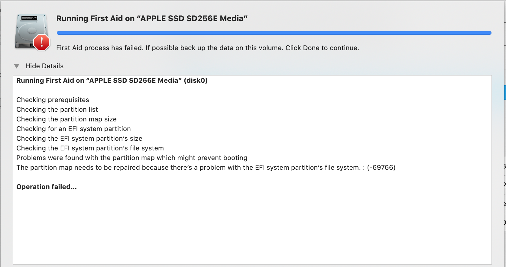The height and width of the screenshot is (267, 506).
Task: Select the 'Checking for an EFI system partition' line
Action: [x=73, y=129]
